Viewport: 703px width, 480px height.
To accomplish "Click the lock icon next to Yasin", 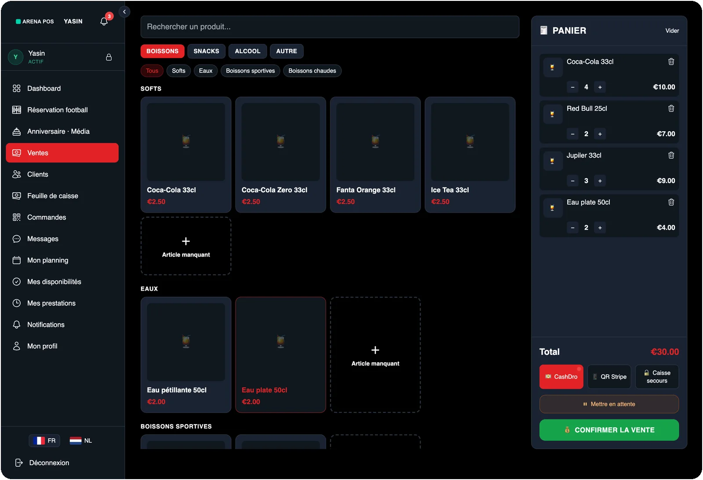I will pos(109,57).
